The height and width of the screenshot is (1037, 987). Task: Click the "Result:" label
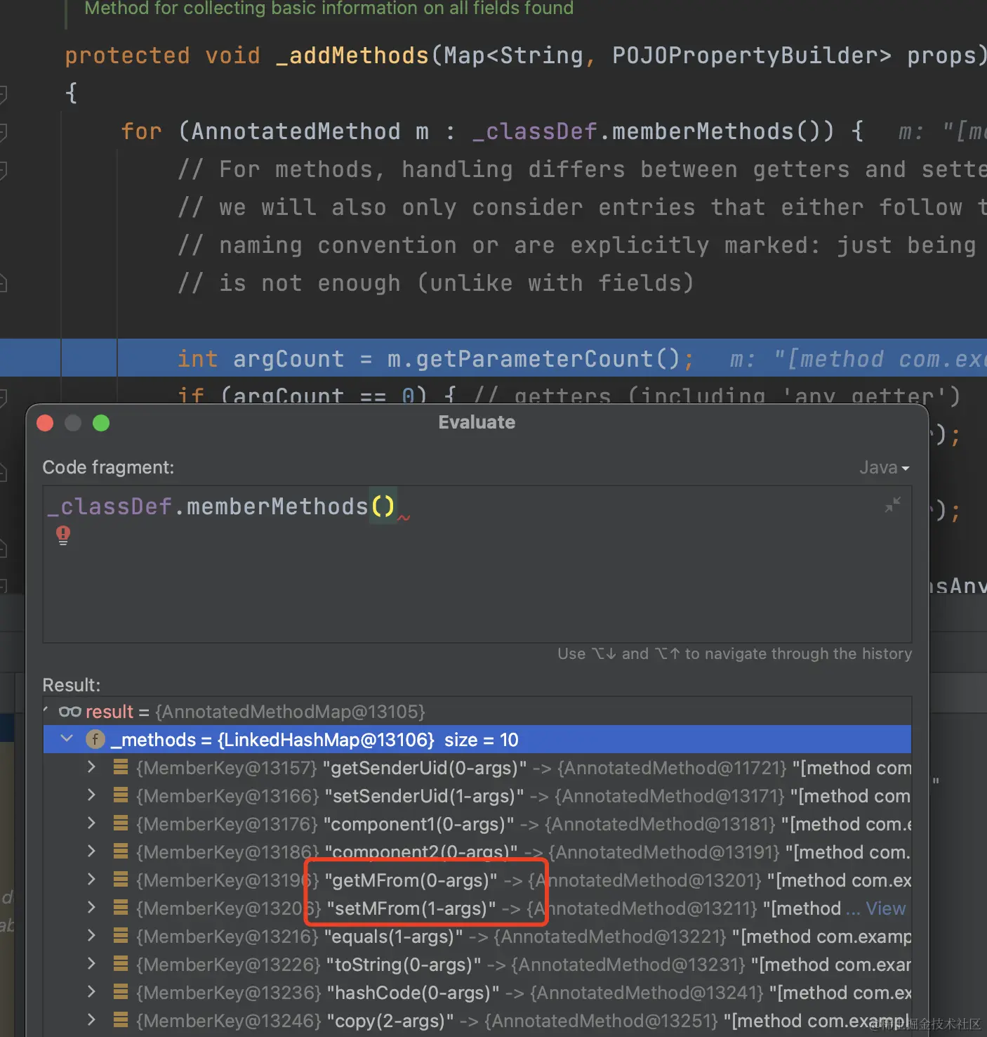72,685
